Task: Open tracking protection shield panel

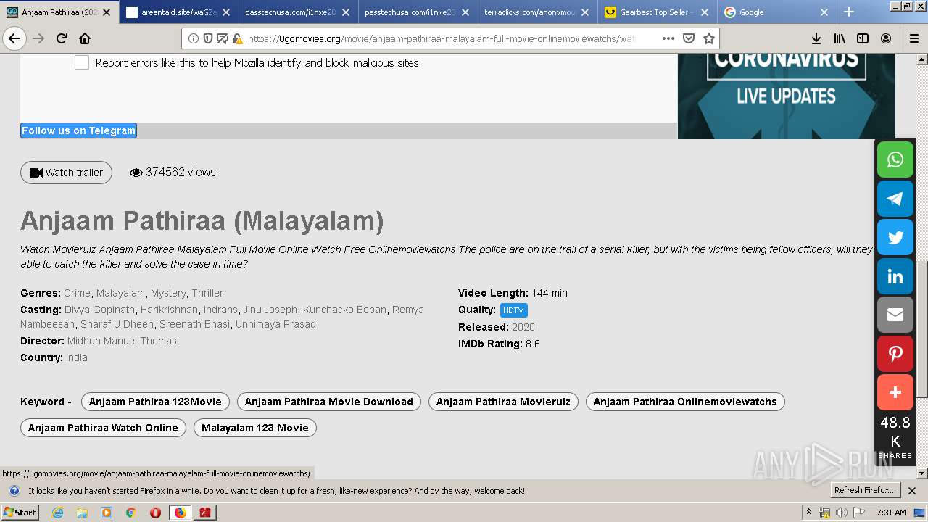Action: point(208,38)
